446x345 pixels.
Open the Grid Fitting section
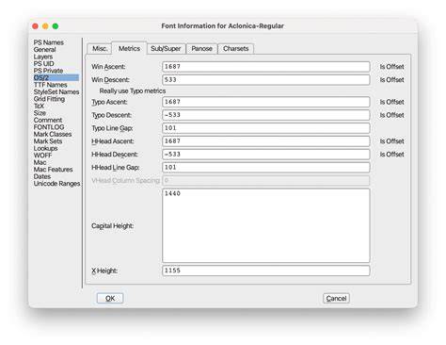coord(49,99)
